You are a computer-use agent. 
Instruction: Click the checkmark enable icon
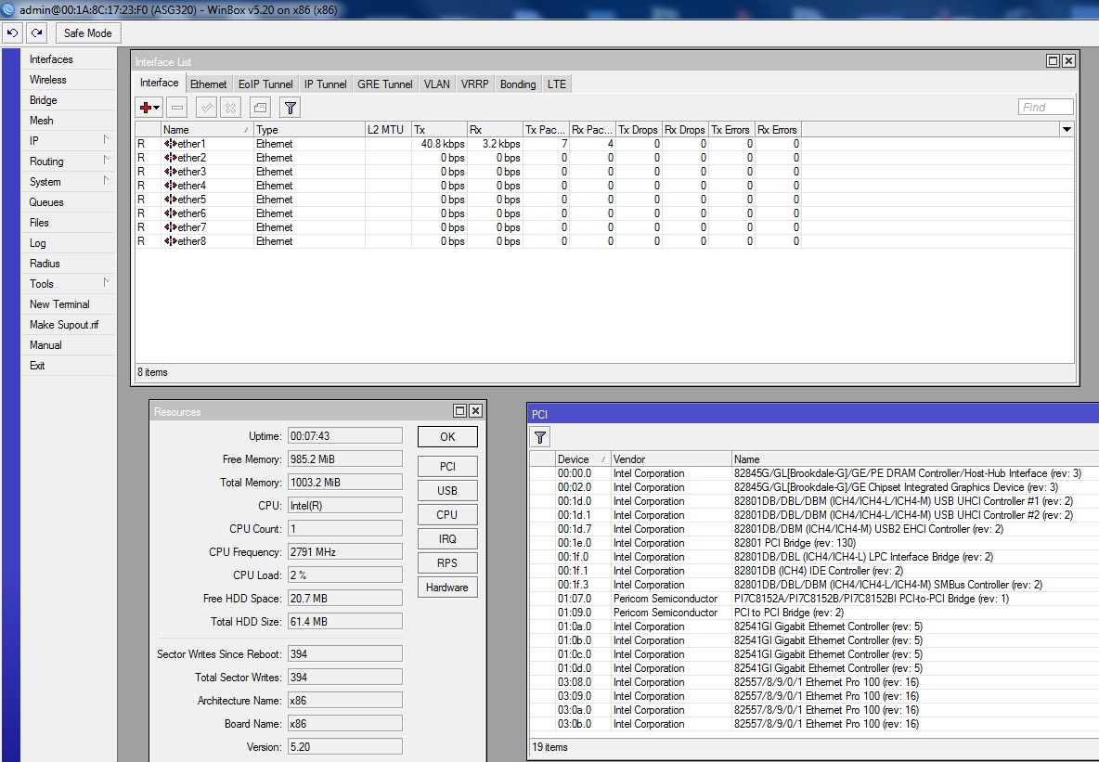click(206, 108)
